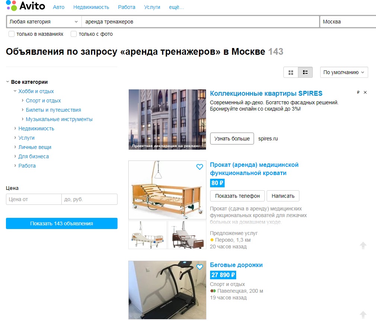Open 'ещё…' in top navigation

[177, 7]
